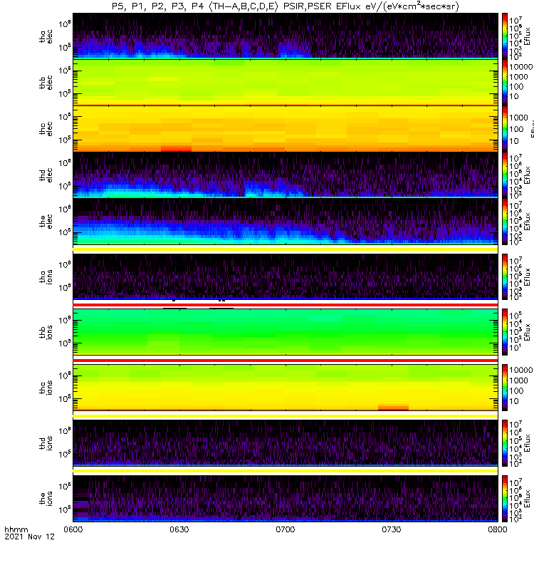534x570 pixels.
Task: Click the 'tha elec' axis label
Action: click(46, 37)
